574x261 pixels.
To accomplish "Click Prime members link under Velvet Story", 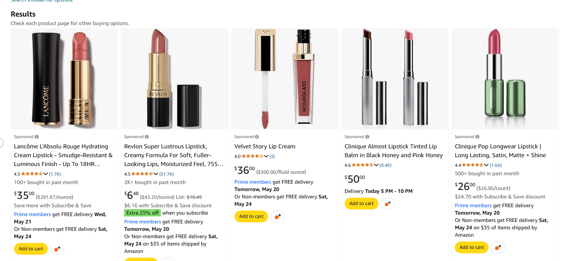I will click(x=253, y=182).
